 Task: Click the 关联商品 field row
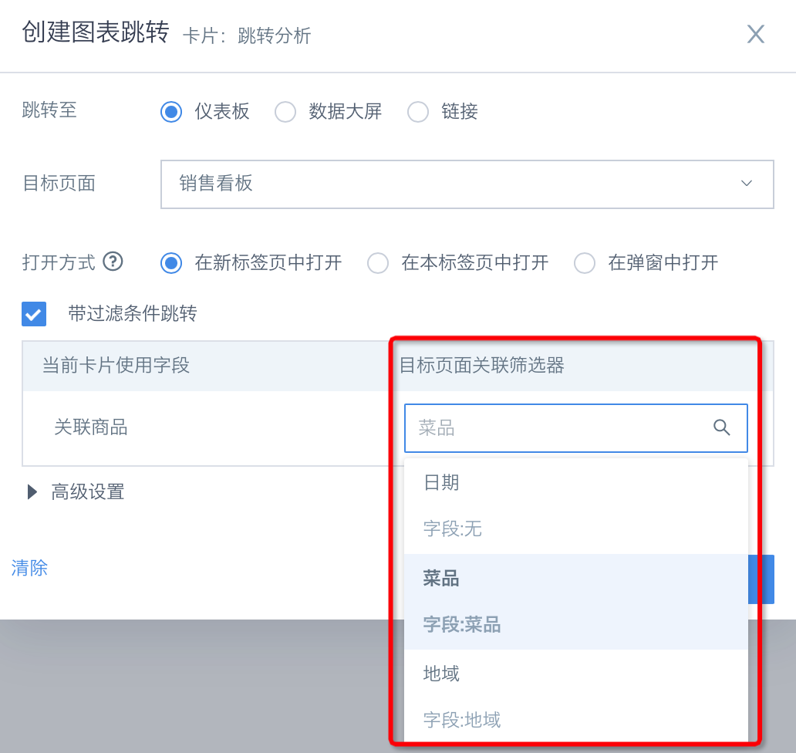click(91, 427)
